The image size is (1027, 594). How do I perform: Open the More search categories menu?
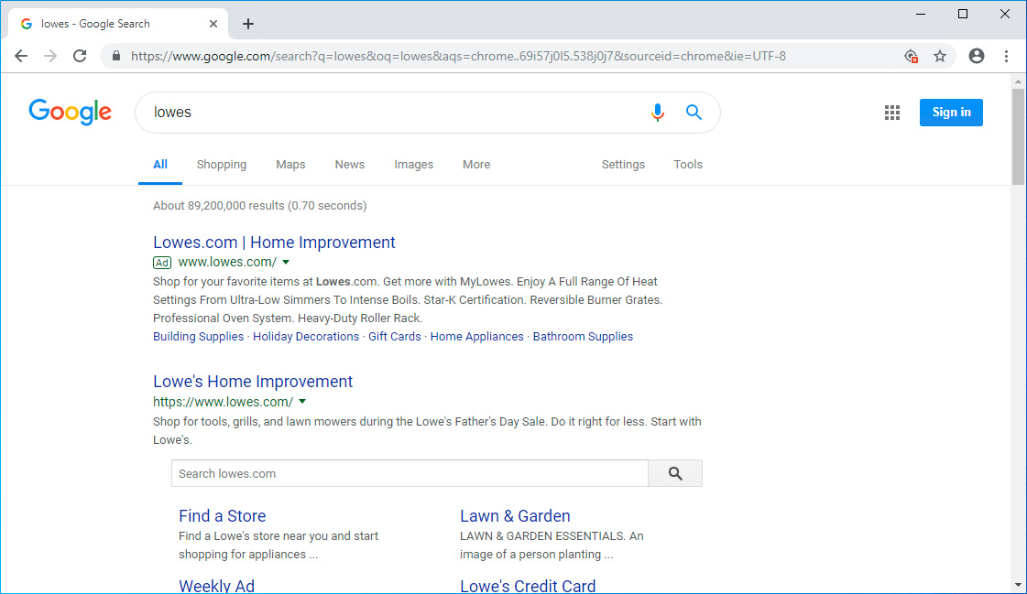point(476,165)
